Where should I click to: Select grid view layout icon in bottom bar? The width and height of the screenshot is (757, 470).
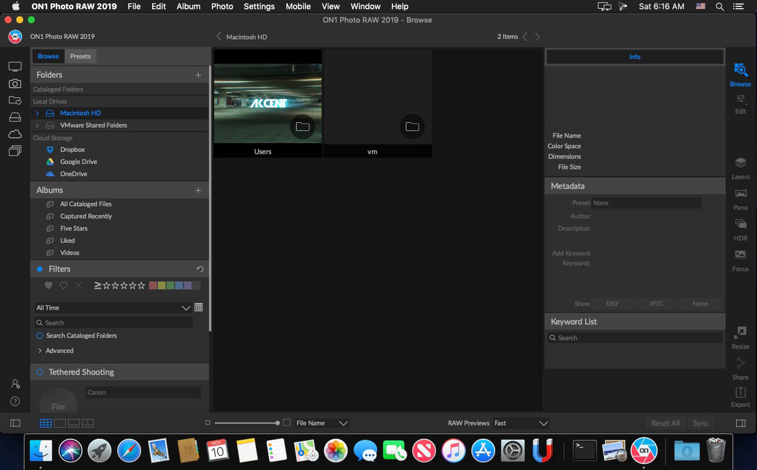pyautogui.click(x=46, y=423)
